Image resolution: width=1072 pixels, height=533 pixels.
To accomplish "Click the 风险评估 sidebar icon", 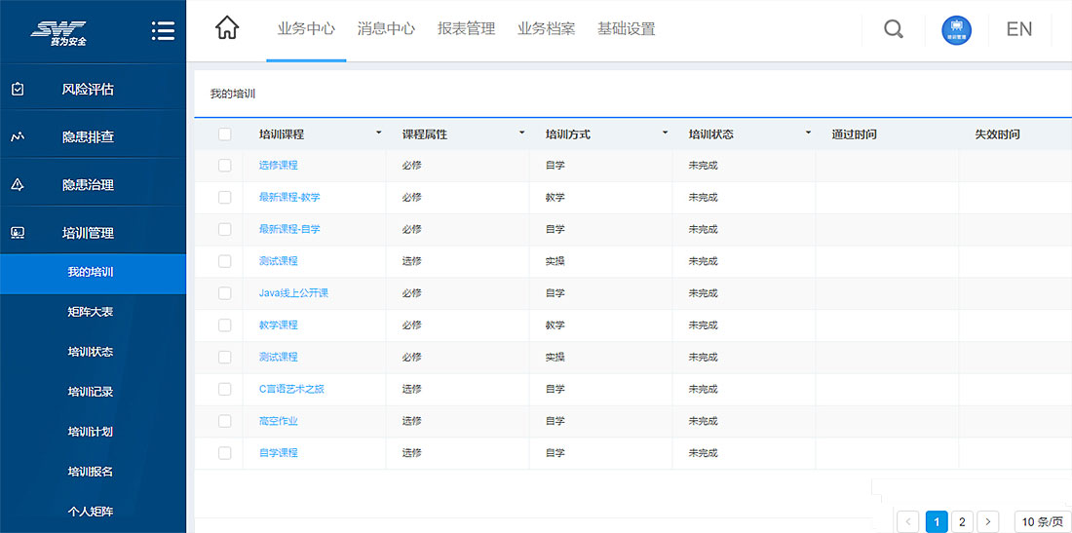I will click(x=18, y=89).
